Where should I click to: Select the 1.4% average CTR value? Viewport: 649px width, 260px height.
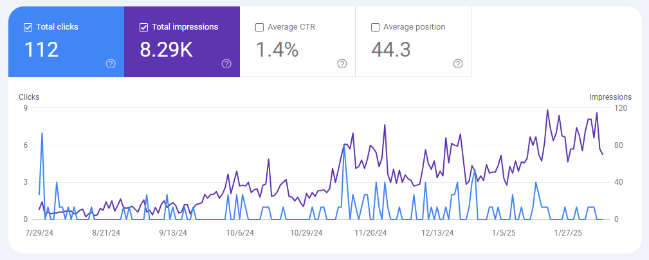point(277,50)
